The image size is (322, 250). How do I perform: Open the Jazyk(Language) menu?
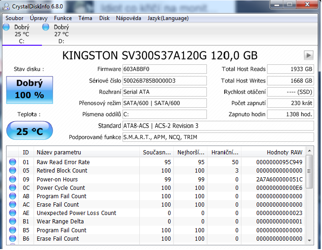coord(168,18)
